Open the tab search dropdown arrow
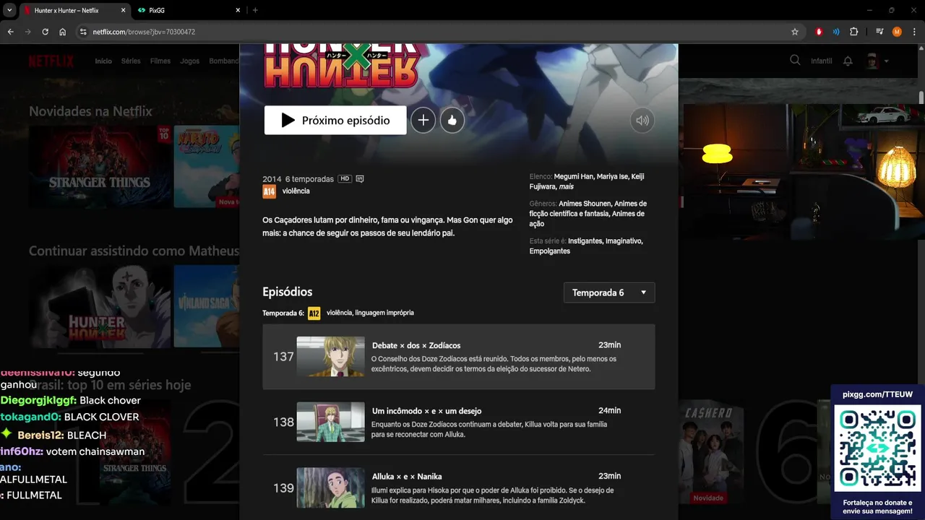925x520 pixels. coord(9,10)
